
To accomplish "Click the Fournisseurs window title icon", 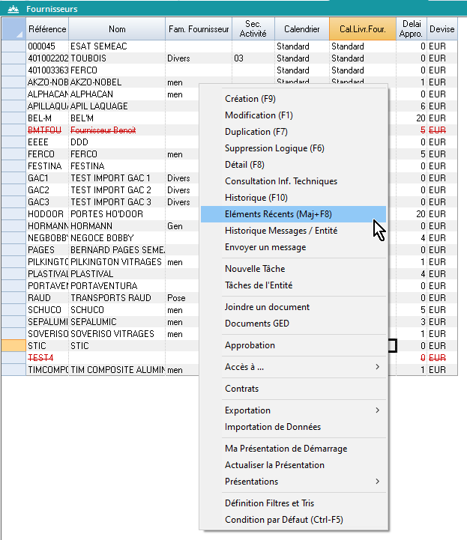I will click(13, 9).
